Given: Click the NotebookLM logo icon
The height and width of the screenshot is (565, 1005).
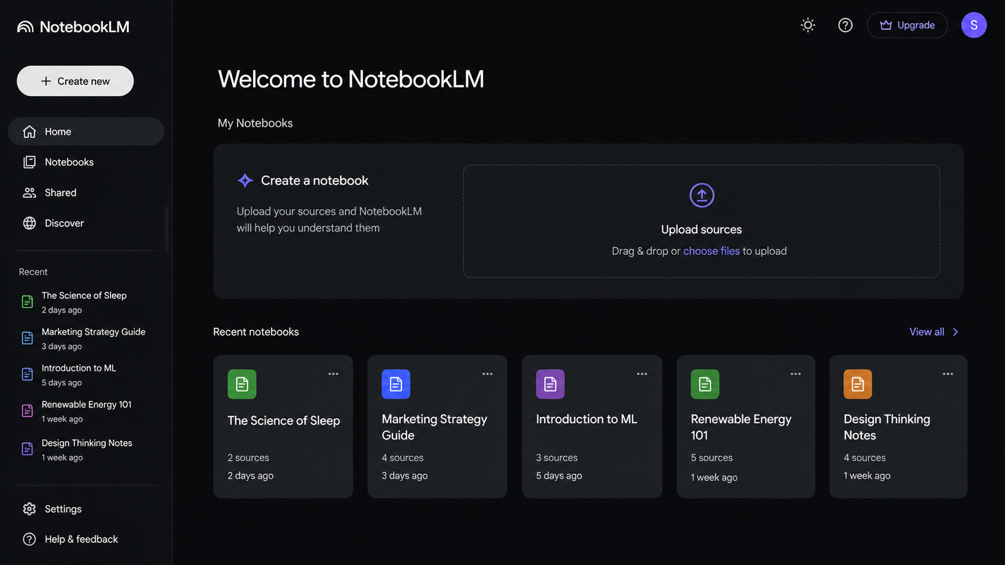Looking at the screenshot, I should click(x=25, y=26).
